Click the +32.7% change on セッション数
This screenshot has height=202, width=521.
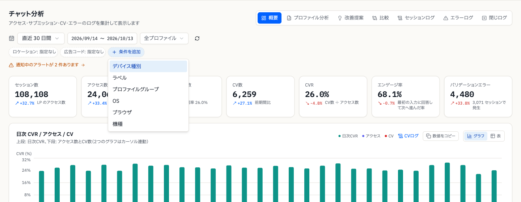coord(25,103)
